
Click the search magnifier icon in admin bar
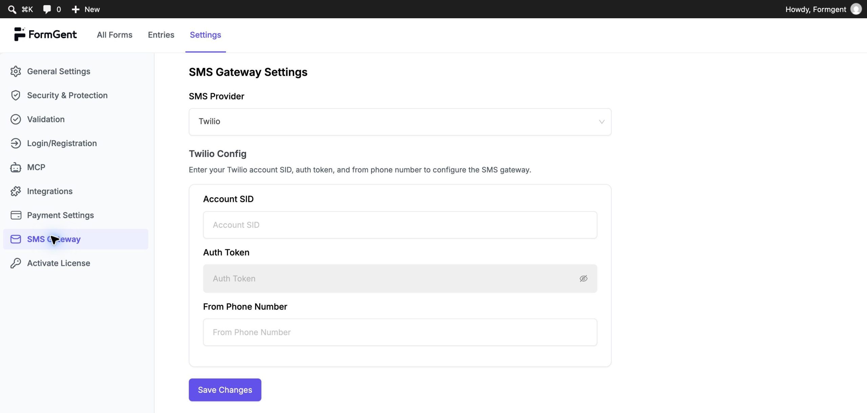pyautogui.click(x=12, y=9)
